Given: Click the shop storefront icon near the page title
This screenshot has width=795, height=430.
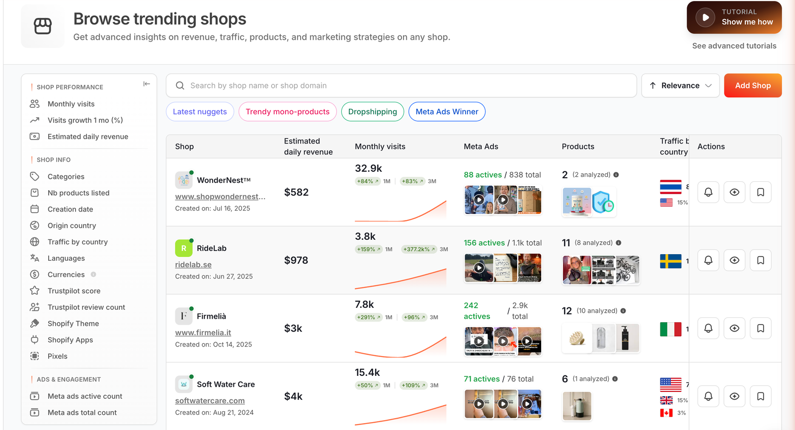Looking at the screenshot, I should 43,26.
